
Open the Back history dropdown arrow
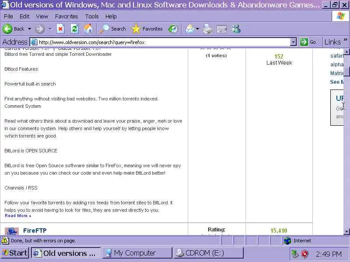pos(29,29)
